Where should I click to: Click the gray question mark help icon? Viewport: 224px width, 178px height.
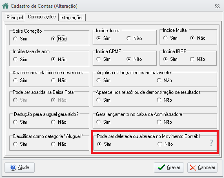coord(211,143)
